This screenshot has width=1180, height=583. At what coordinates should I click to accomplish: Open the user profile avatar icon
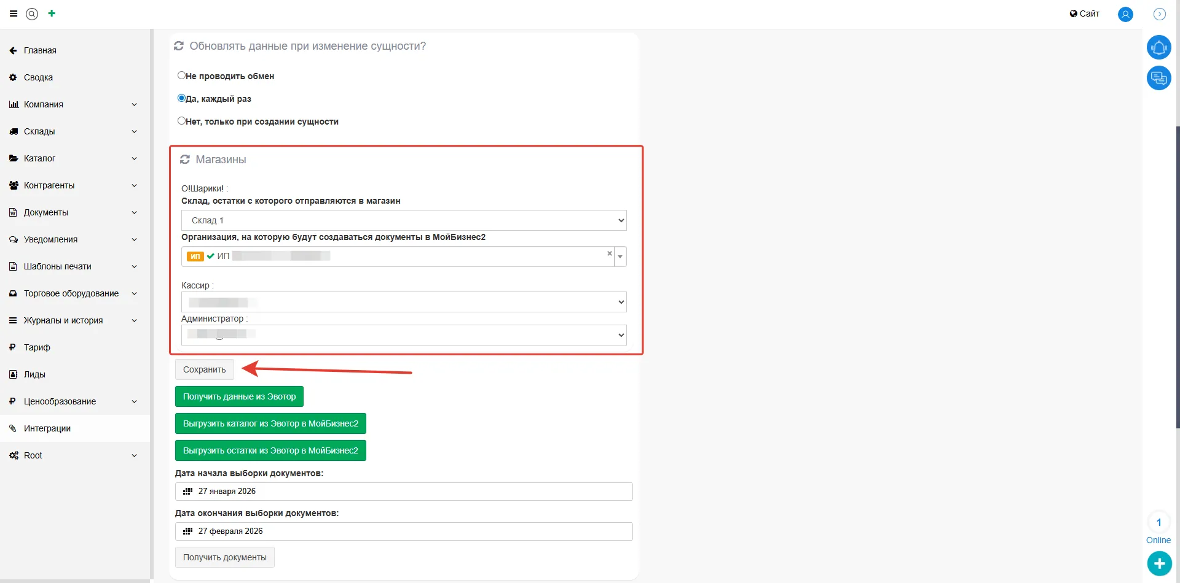point(1125,14)
